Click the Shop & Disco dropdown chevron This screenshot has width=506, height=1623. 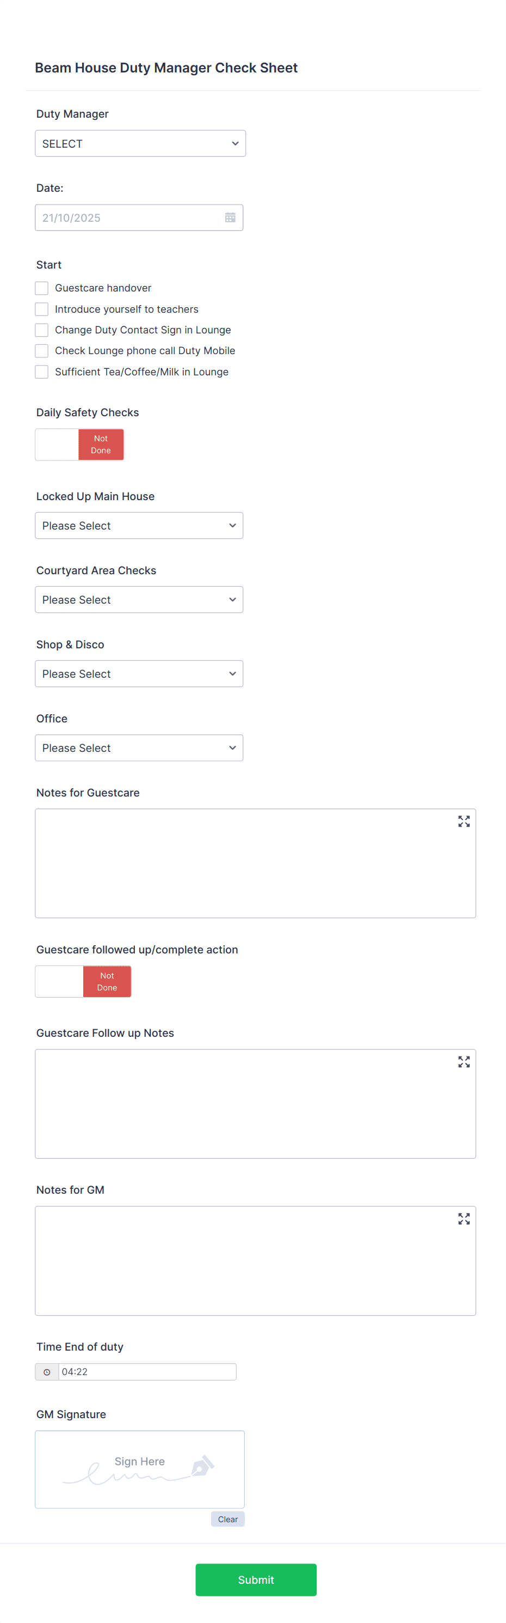(232, 673)
